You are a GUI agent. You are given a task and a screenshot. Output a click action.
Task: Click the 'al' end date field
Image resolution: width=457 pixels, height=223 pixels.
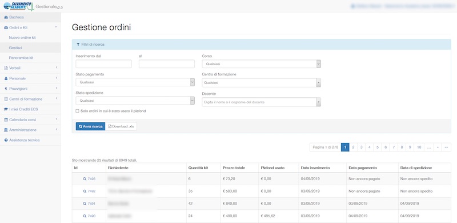tap(167, 64)
